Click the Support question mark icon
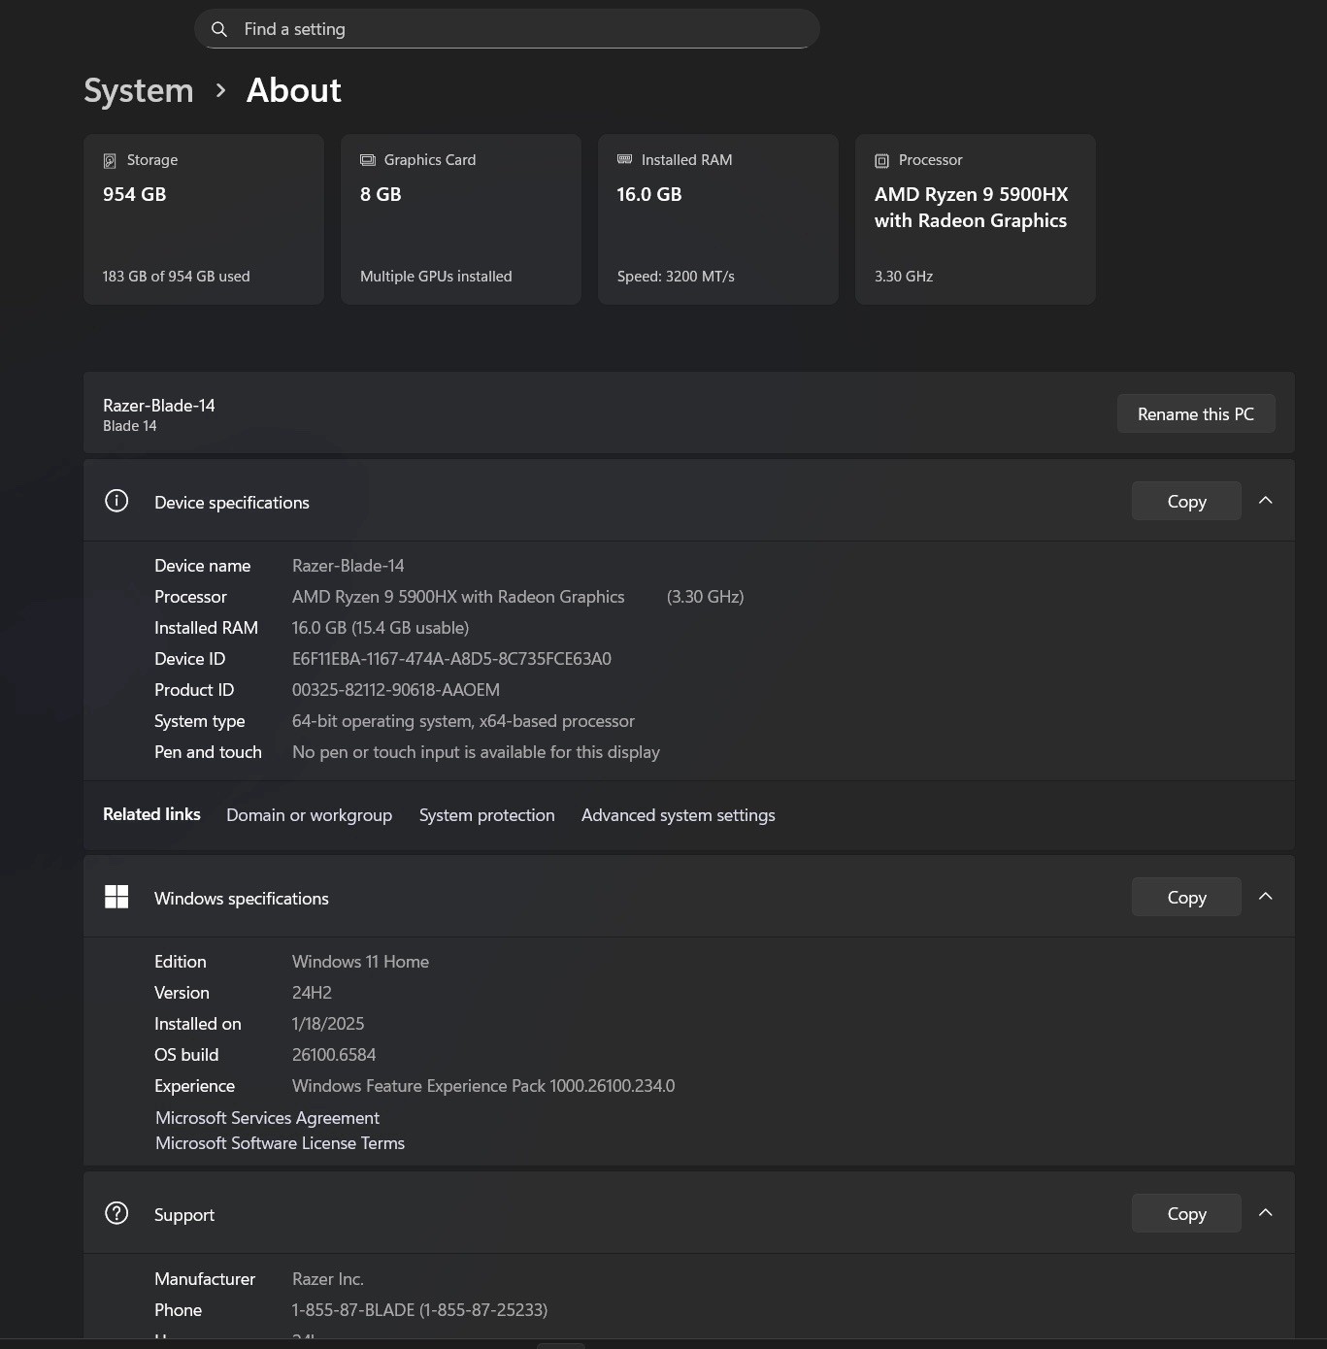The image size is (1327, 1349). (x=116, y=1213)
